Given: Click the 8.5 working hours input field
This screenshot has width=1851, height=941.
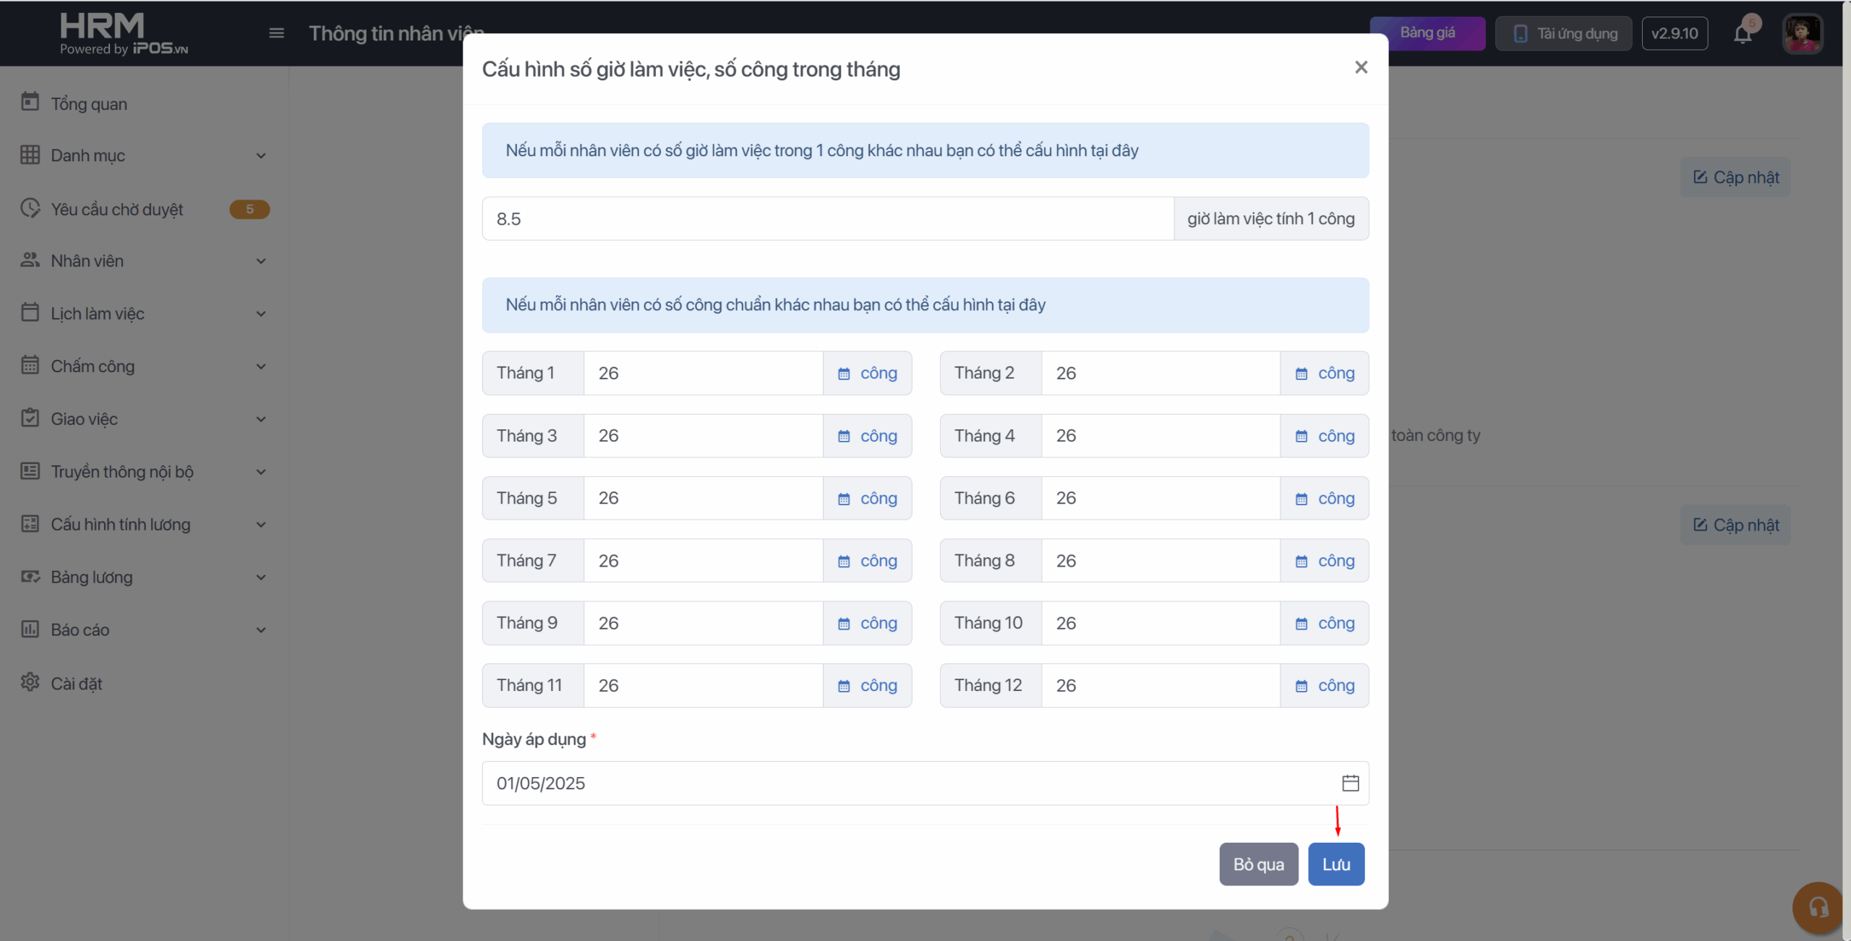Looking at the screenshot, I should (827, 219).
